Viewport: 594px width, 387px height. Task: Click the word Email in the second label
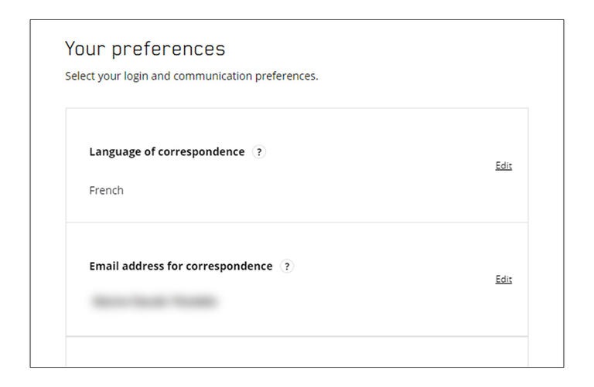[x=104, y=266]
